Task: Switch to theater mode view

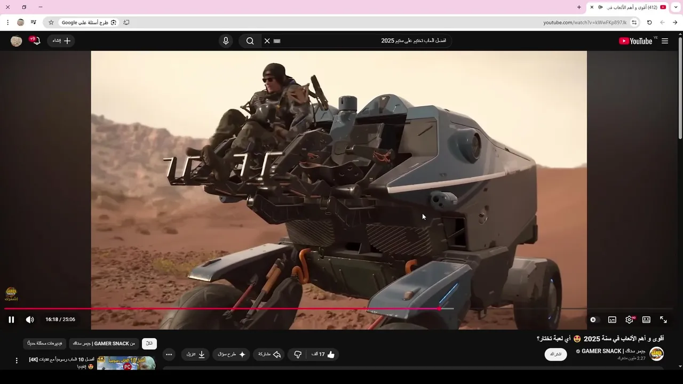Action: [646, 319]
